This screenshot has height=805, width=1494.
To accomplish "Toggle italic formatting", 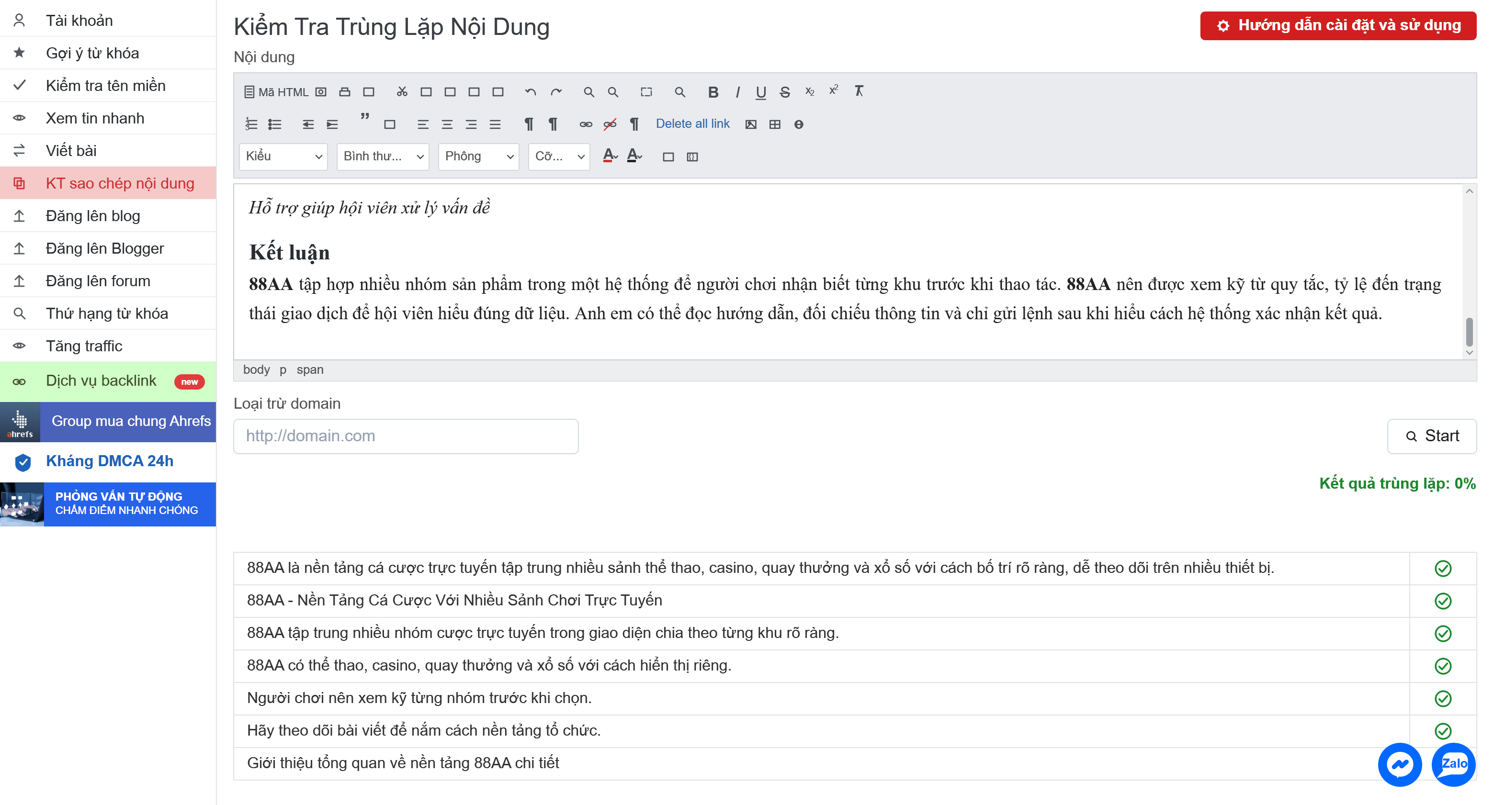I will 737,91.
